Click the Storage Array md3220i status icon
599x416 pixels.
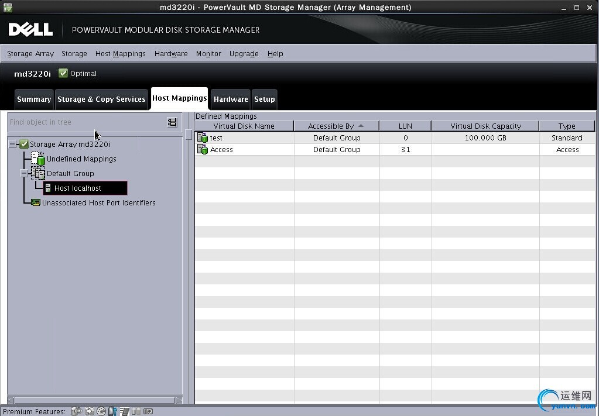24,144
